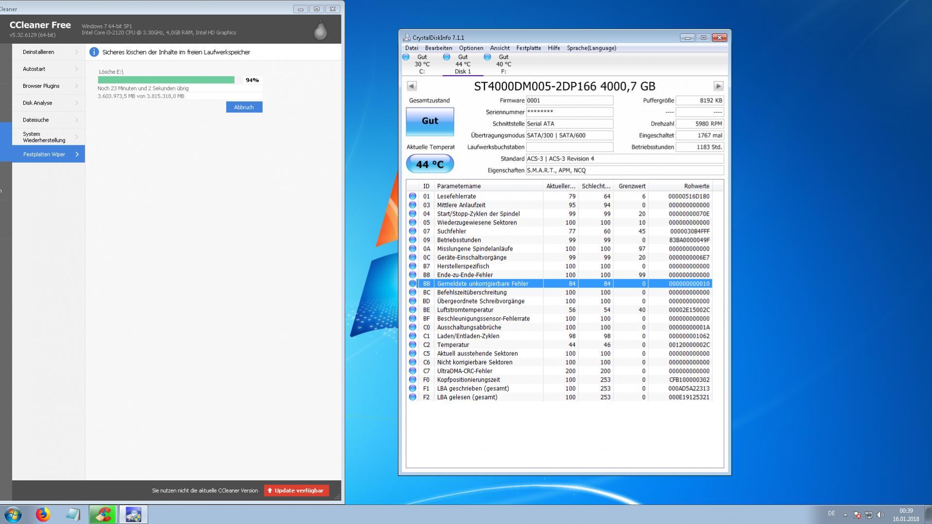Click the Seriennummer field

[x=570, y=112]
